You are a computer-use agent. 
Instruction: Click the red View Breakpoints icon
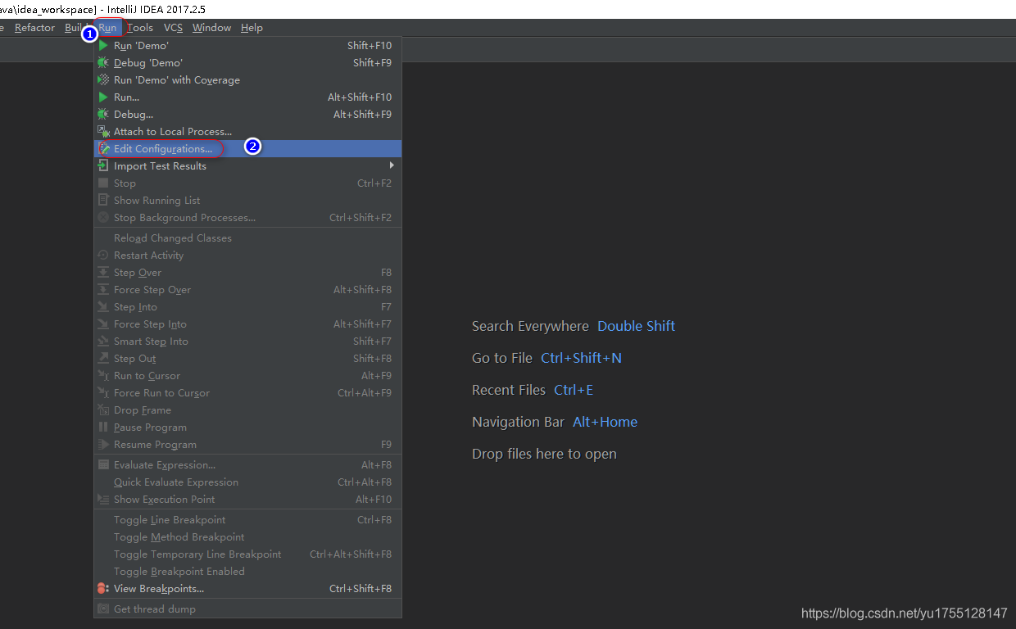tap(103, 589)
